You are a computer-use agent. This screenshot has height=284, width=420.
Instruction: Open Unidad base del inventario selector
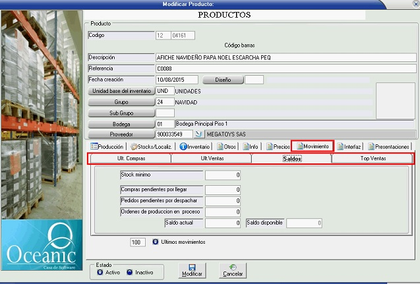[x=121, y=91]
